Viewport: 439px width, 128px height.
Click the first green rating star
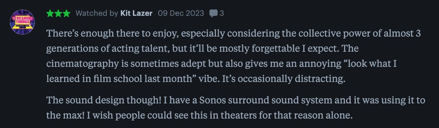point(50,14)
